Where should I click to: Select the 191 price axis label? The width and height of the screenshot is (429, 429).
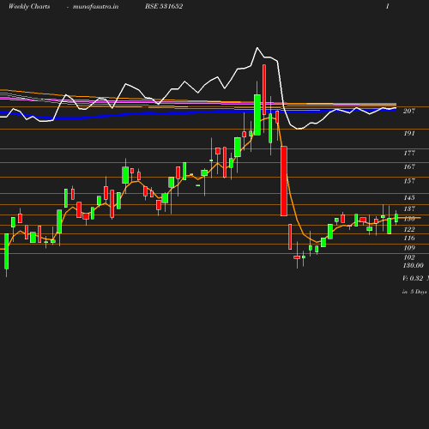click(409, 133)
